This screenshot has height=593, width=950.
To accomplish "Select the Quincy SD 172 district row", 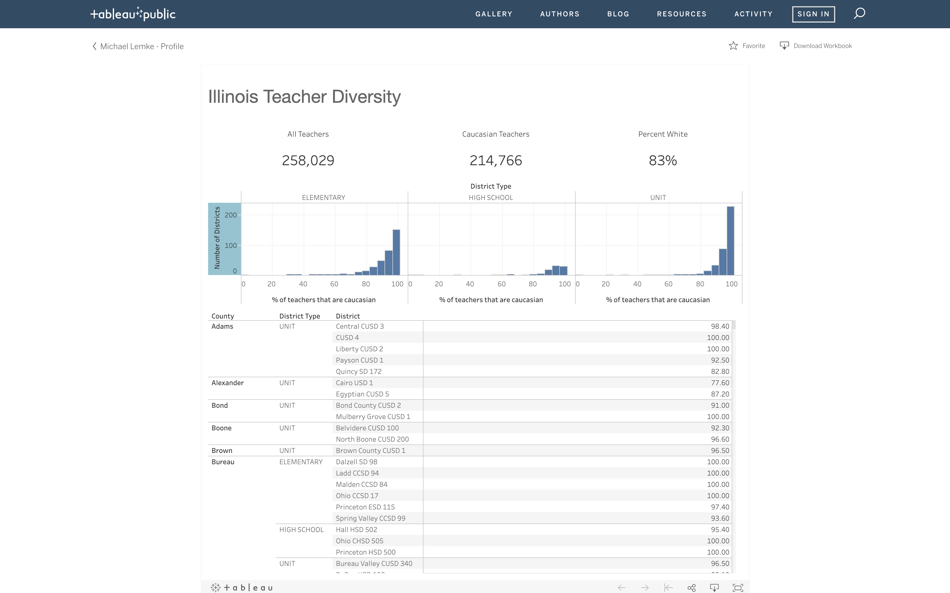I will (x=359, y=371).
